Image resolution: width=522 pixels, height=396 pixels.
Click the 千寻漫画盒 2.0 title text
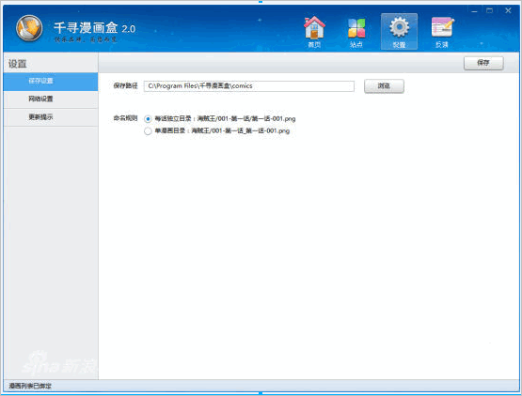pos(95,28)
